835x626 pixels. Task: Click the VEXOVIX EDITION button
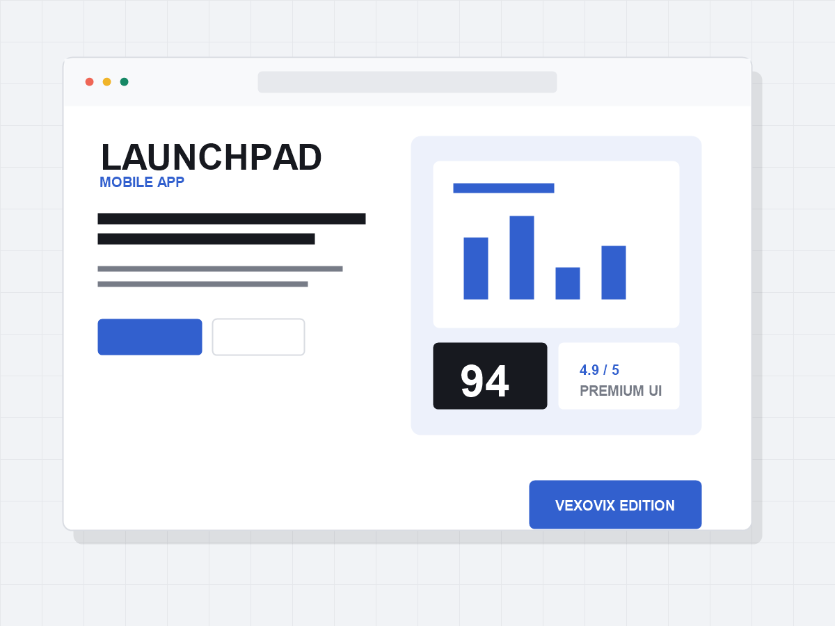pyautogui.click(x=615, y=505)
